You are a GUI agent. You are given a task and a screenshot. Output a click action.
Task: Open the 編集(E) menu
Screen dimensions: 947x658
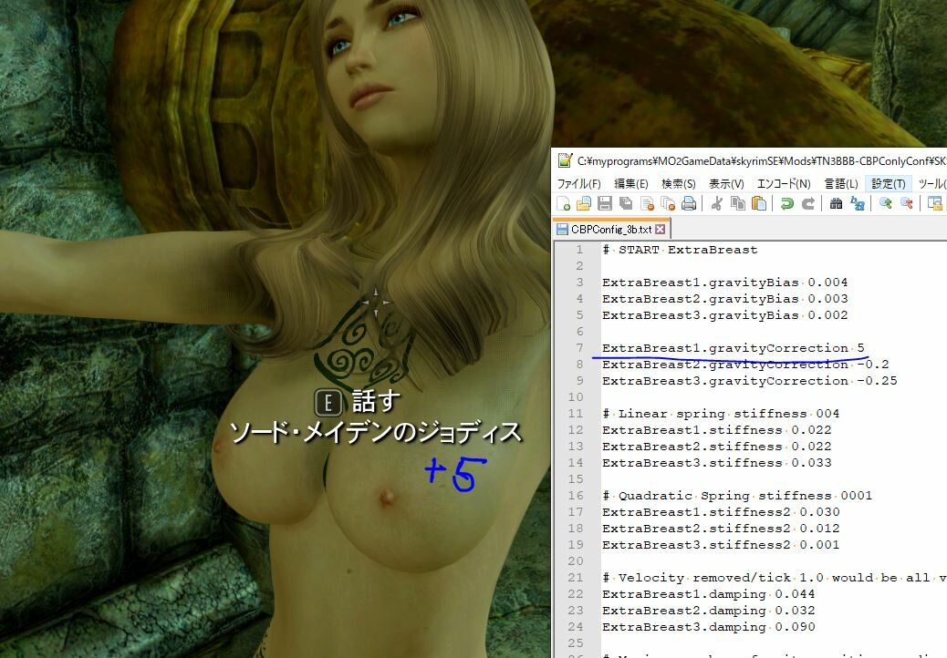(631, 183)
